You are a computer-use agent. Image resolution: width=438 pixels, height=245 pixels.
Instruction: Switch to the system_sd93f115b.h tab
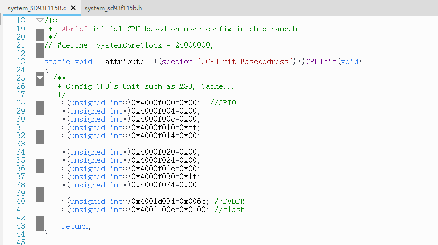pyautogui.click(x=113, y=8)
